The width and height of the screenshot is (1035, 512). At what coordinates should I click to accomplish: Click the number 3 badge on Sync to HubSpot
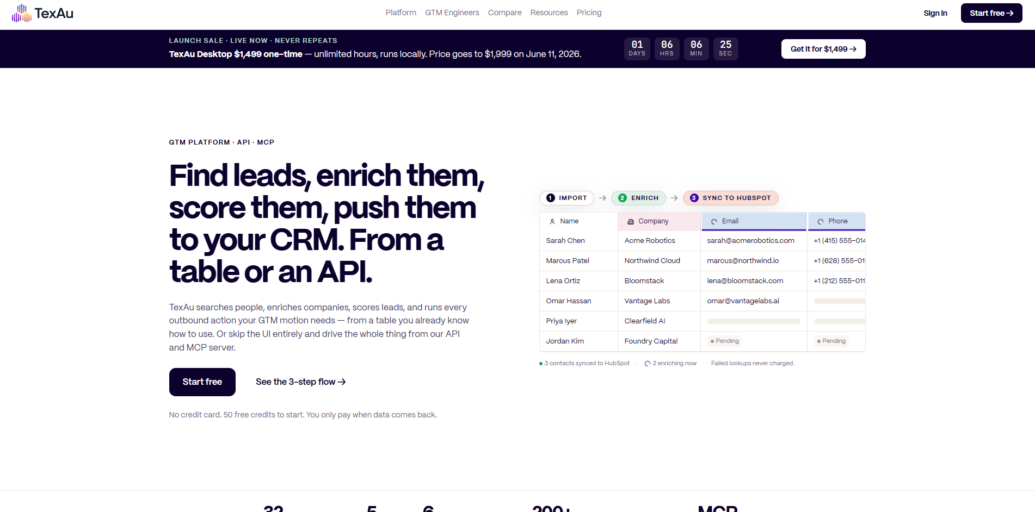694,198
